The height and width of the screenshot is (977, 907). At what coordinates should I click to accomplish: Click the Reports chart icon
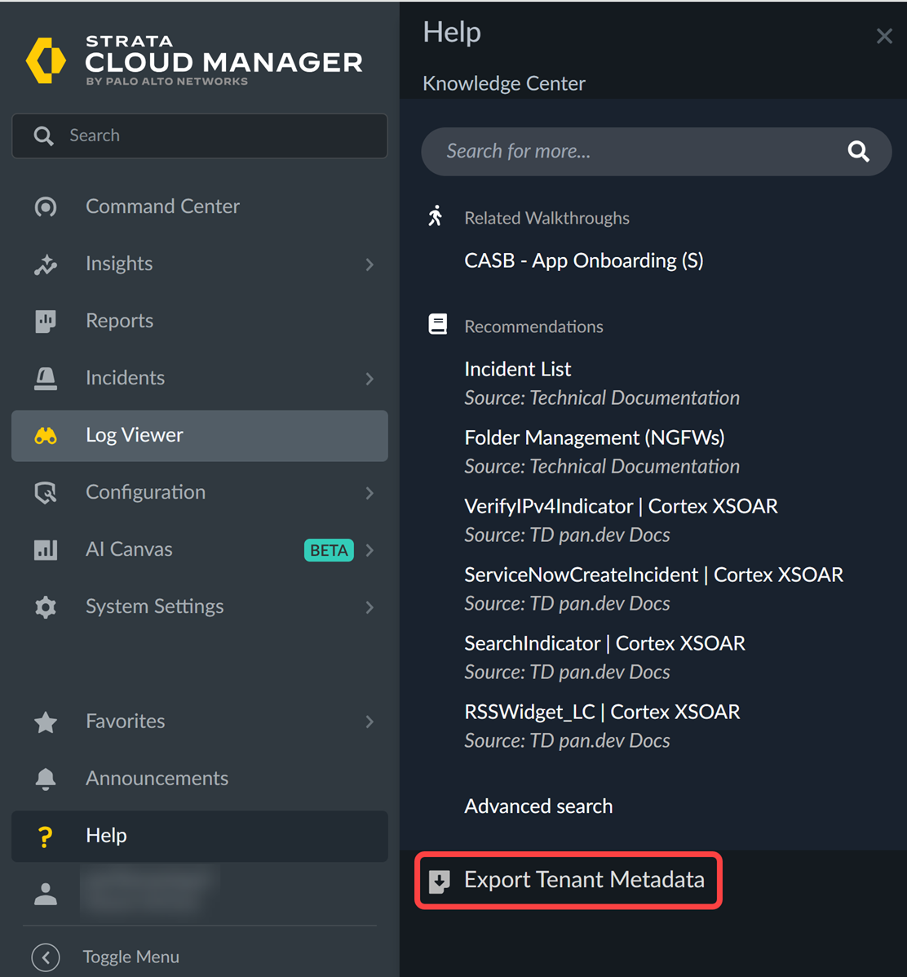coord(46,321)
